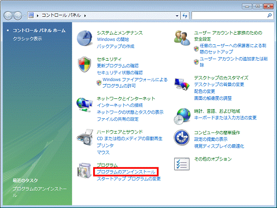Expand the arrow after コントロール パネル breadcrumb
Viewport: 277px width, 208px height.
[x=85, y=16]
